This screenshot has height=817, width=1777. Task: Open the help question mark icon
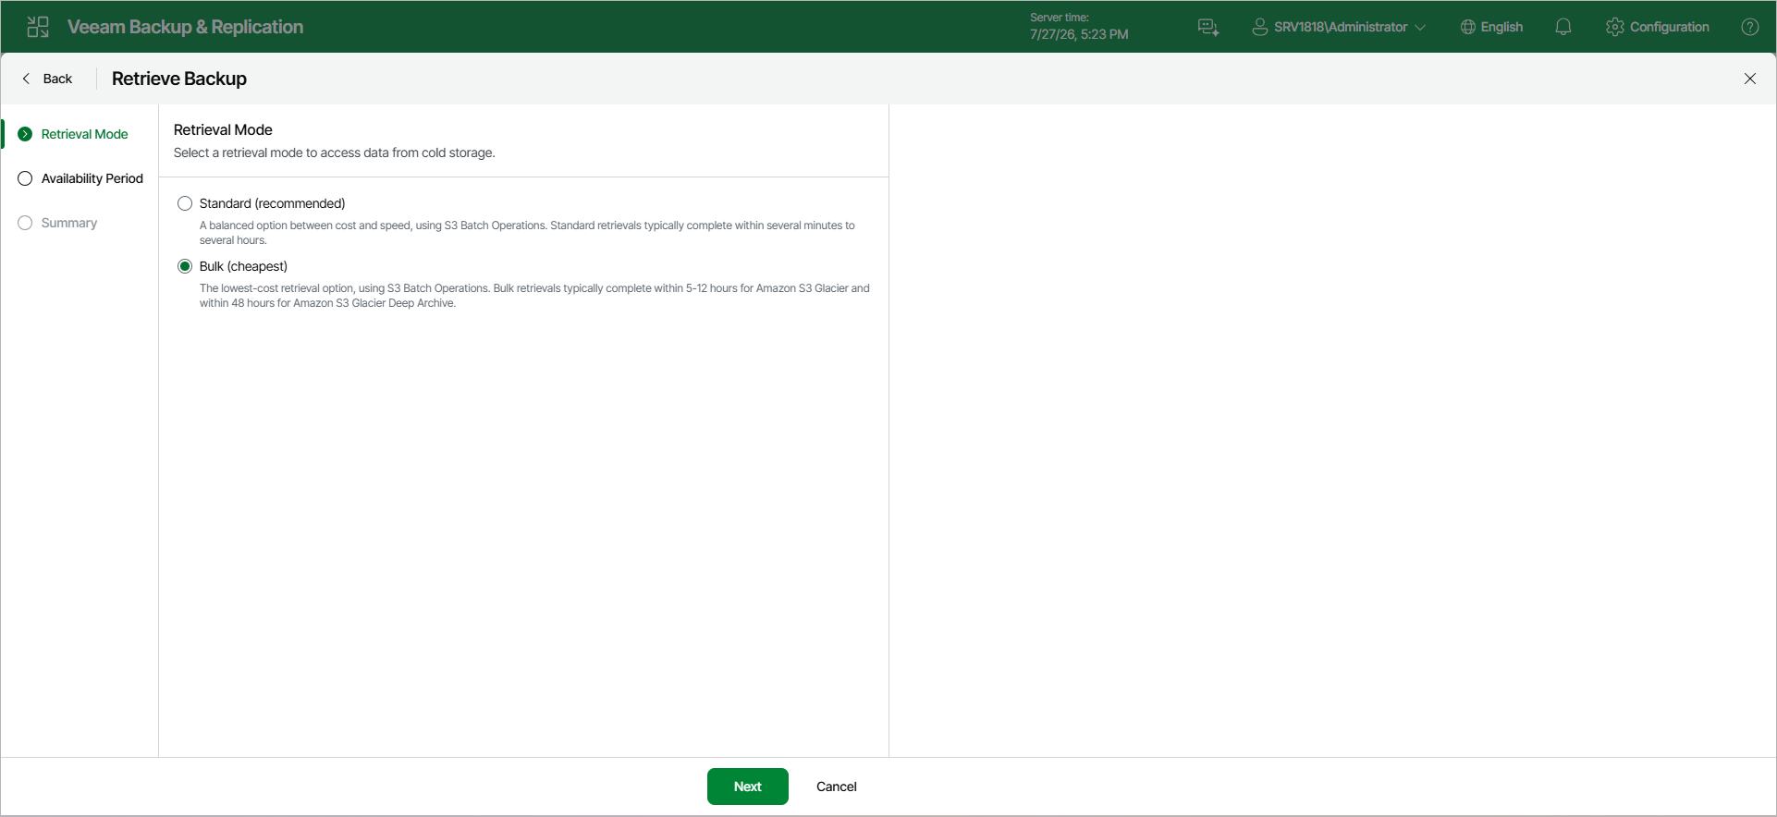click(1750, 27)
